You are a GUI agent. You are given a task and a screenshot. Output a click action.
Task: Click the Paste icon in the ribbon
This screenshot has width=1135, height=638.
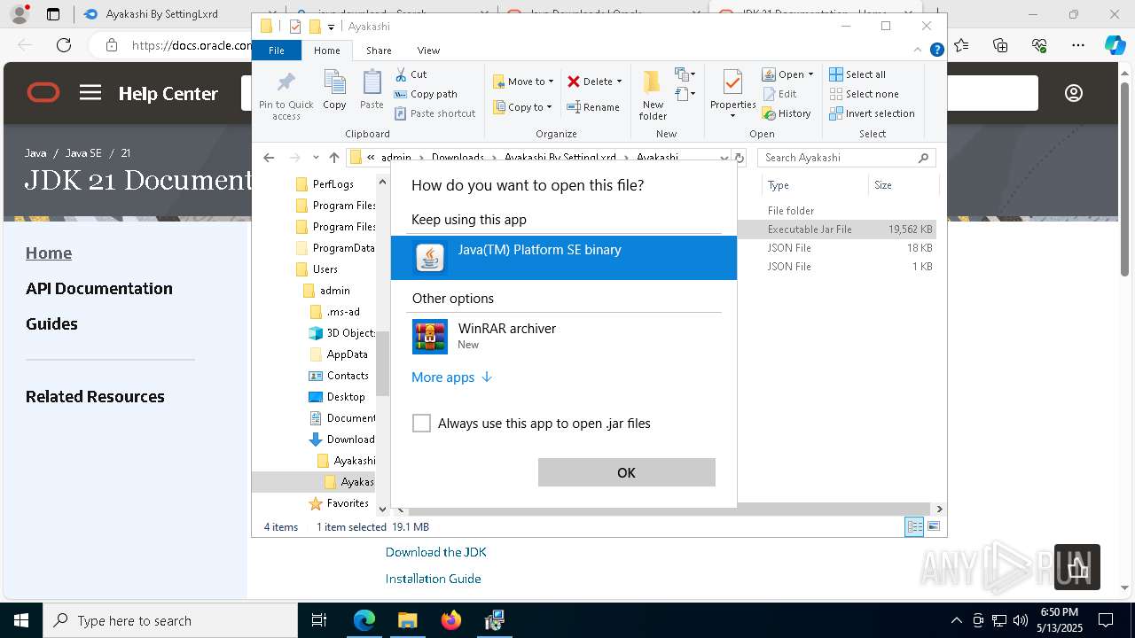372,90
